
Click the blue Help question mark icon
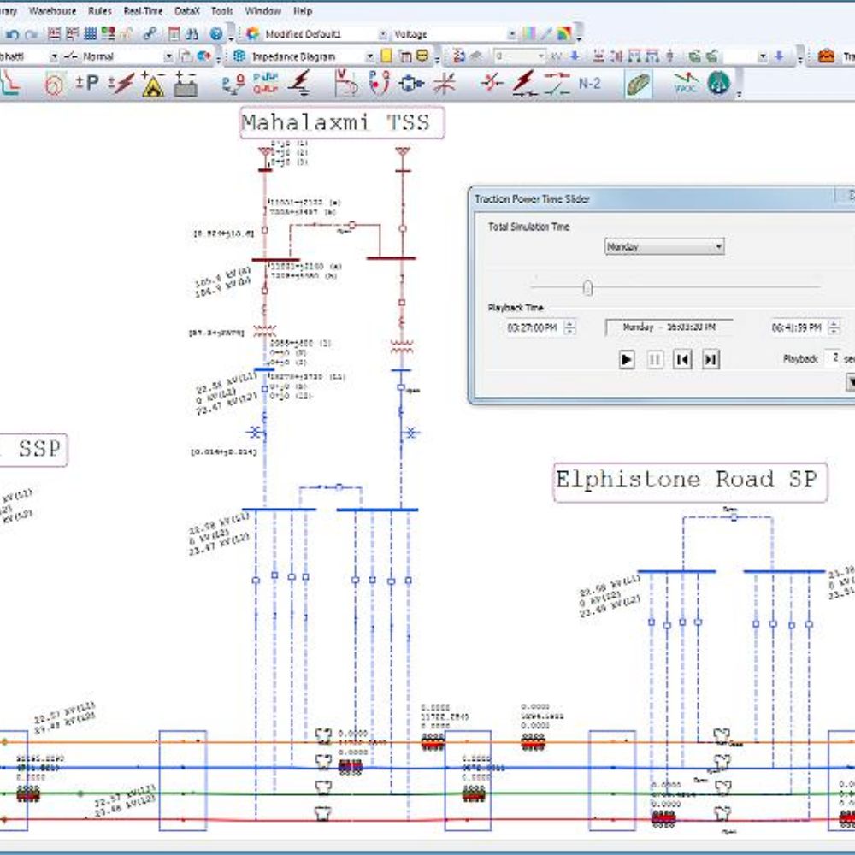[215, 34]
